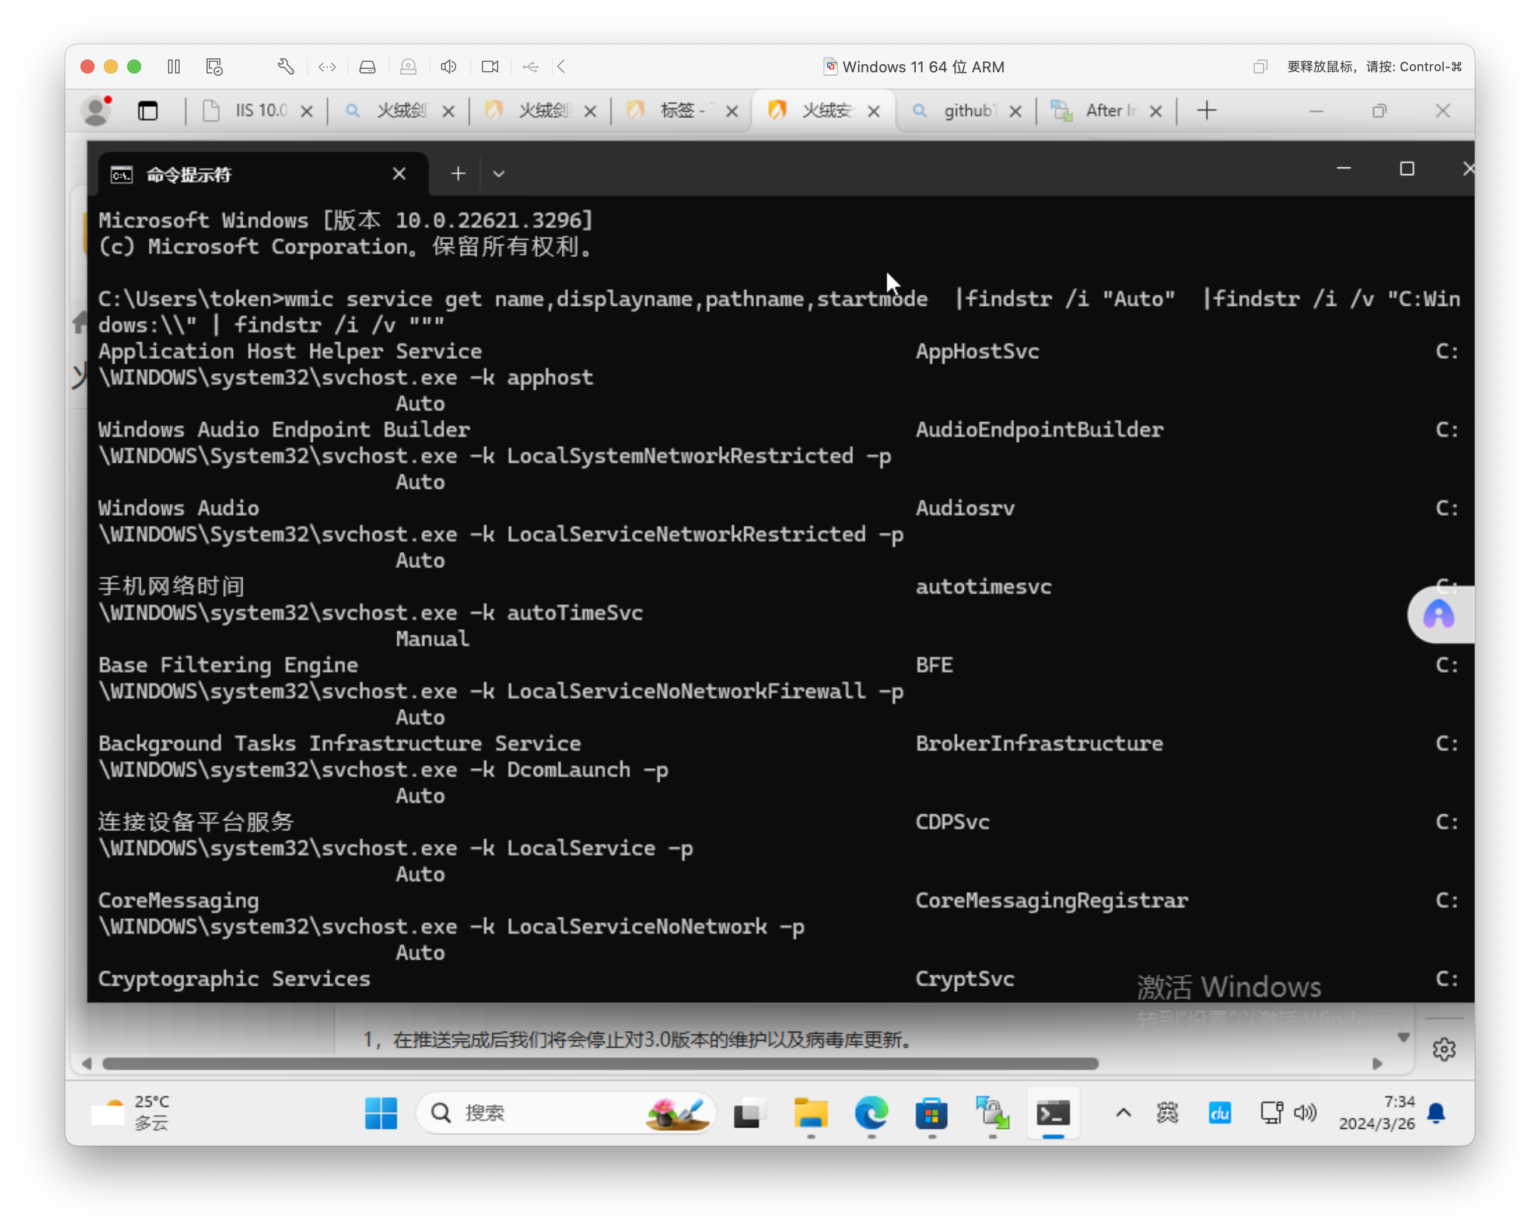Open Microsoft Store from the taskbar
Screen dimensions: 1540x1232
pyautogui.click(x=932, y=1113)
